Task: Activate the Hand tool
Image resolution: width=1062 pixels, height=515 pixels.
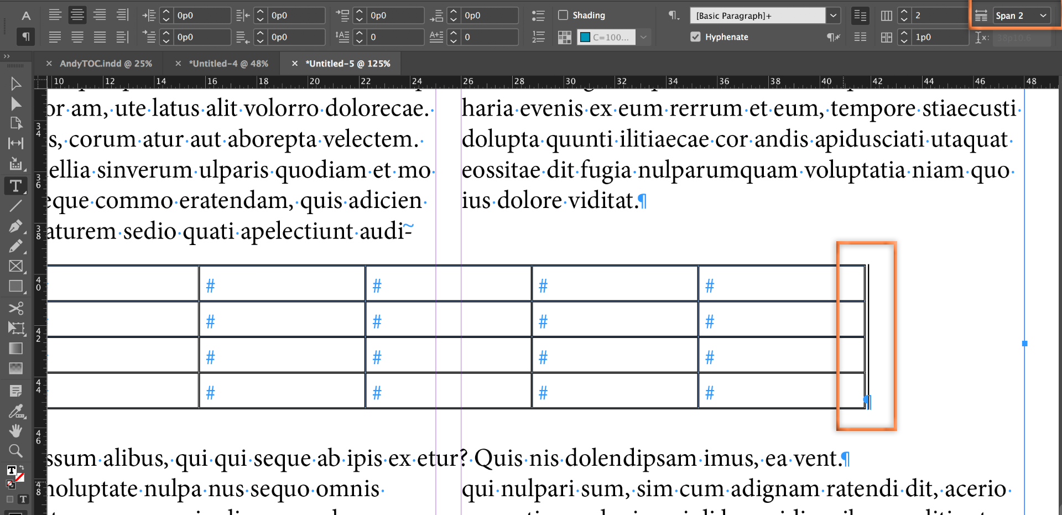Action: pyautogui.click(x=15, y=430)
